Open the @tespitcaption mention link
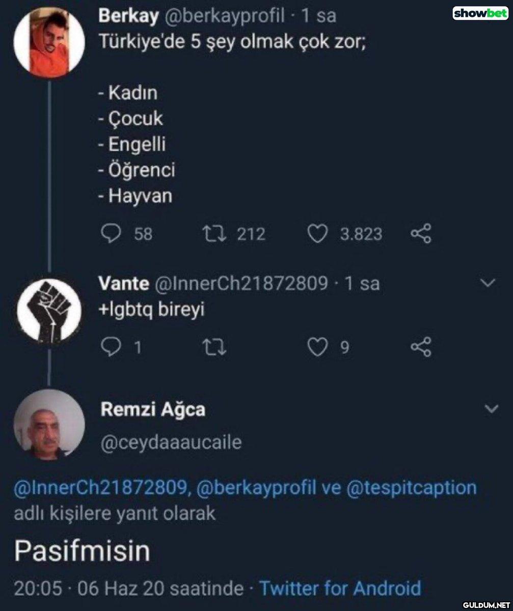513x611 pixels. click(x=411, y=488)
